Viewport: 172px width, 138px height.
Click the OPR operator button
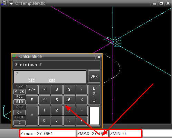[94, 76]
